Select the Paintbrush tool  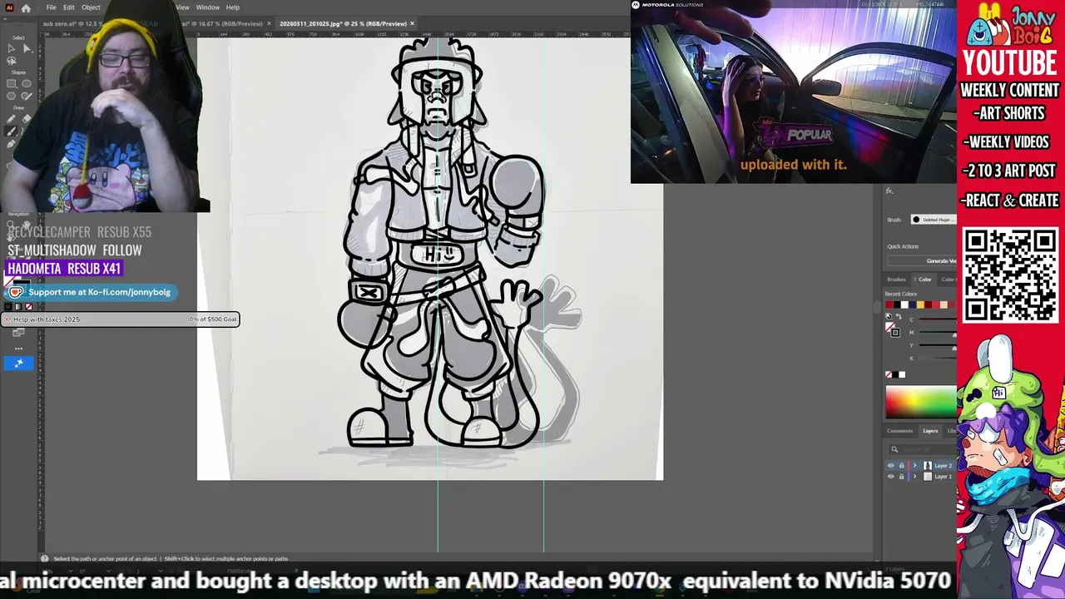click(11, 131)
